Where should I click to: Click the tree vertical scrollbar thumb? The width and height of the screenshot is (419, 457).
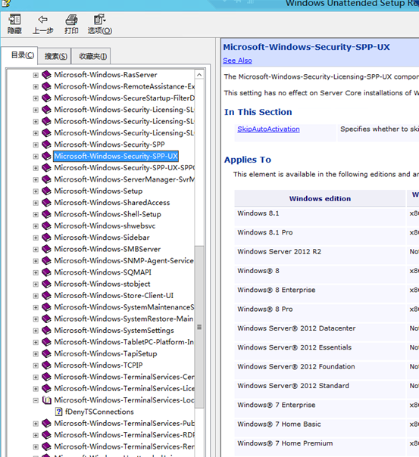[199, 328]
